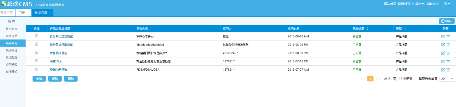The width and height of the screenshot is (456, 107).
Task: Delete the 海螺沟冰川 inquiry
Action: tap(448, 61)
